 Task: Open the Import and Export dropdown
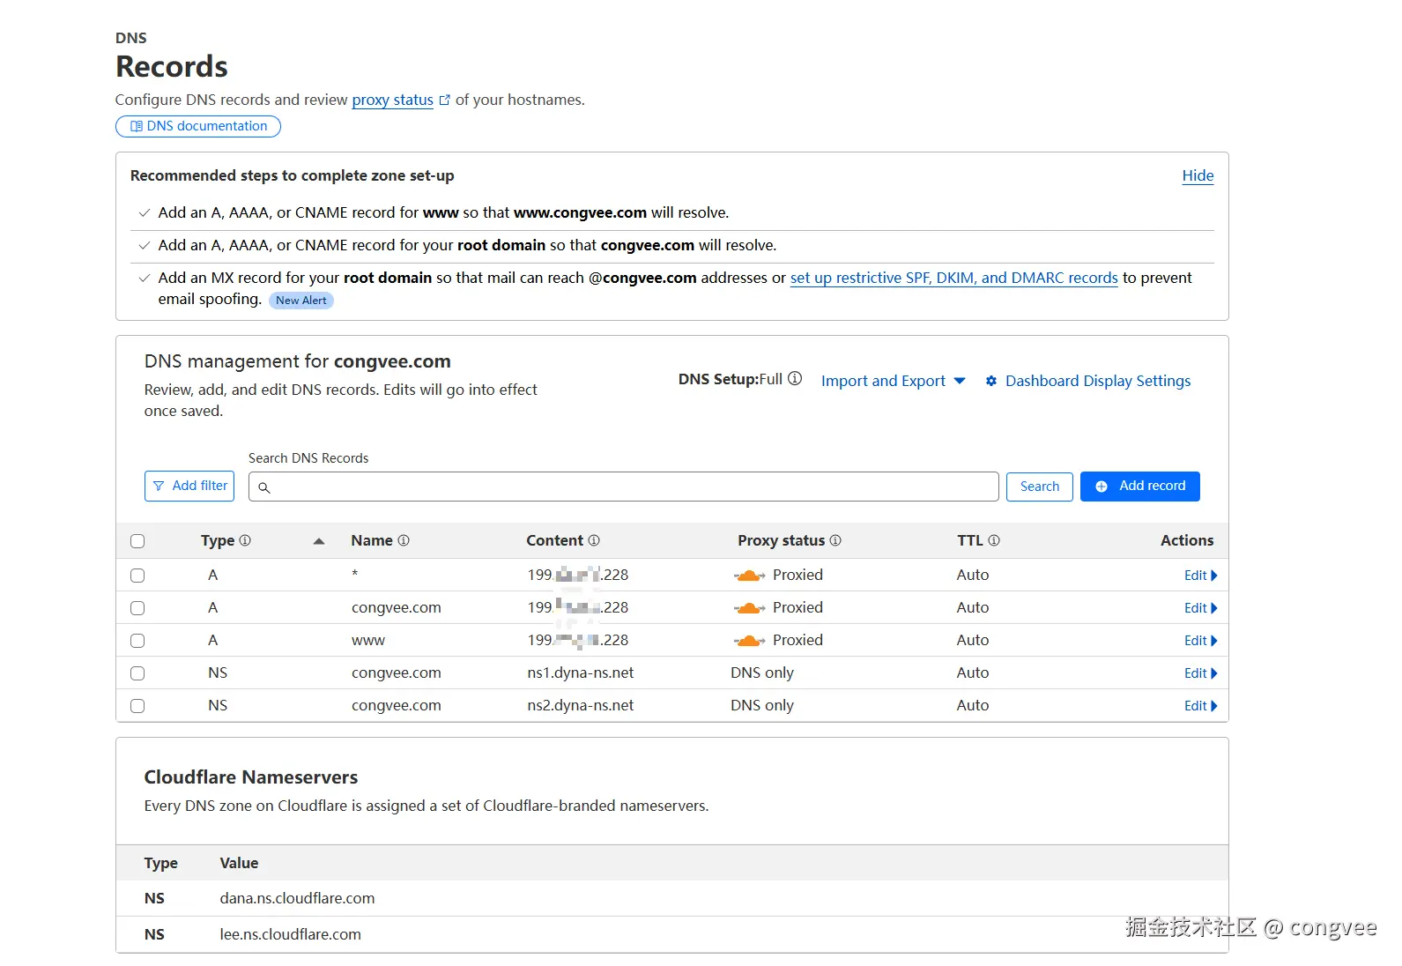(x=893, y=381)
